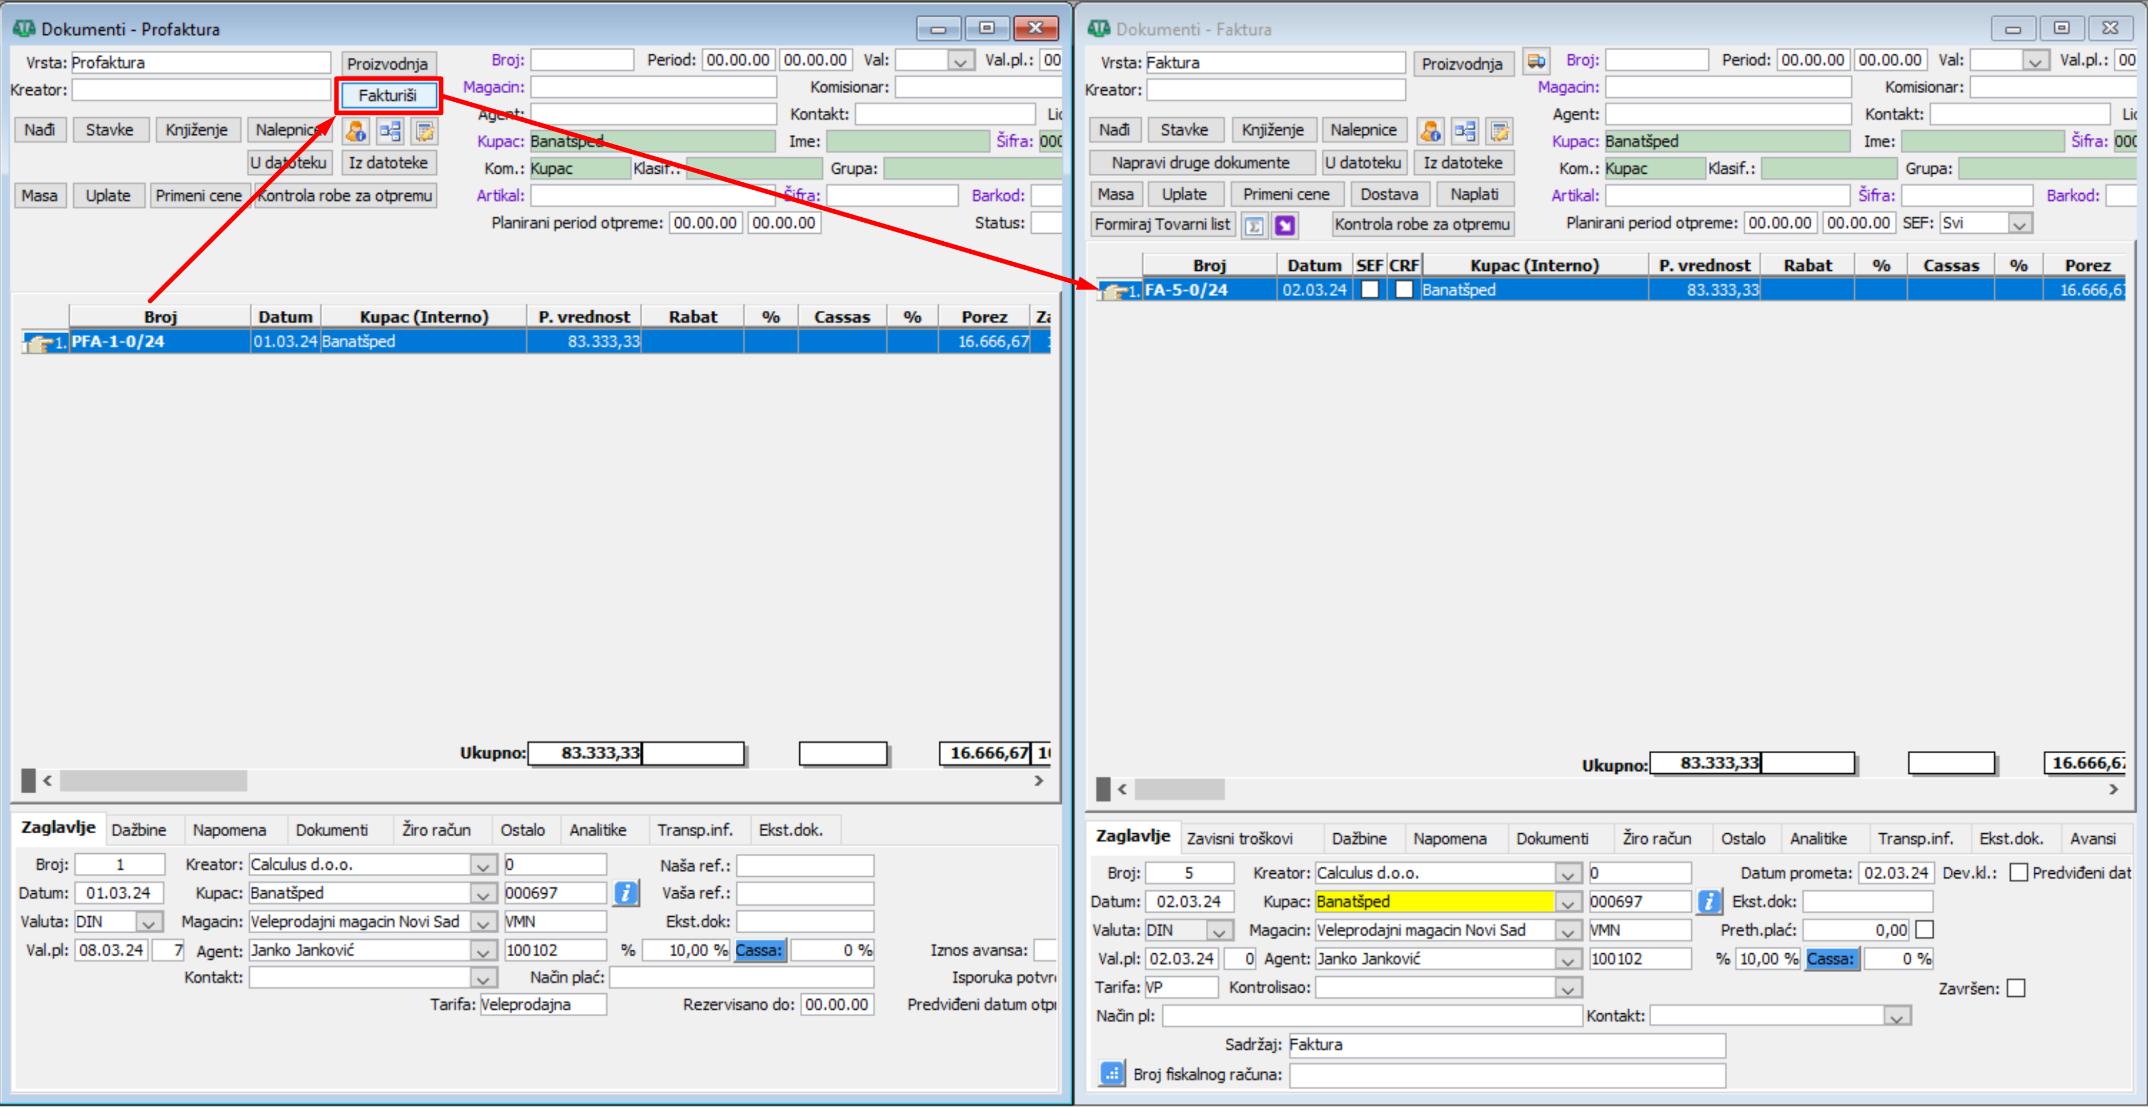Open Valuta DIN dropdown in Profaktura

(x=149, y=922)
